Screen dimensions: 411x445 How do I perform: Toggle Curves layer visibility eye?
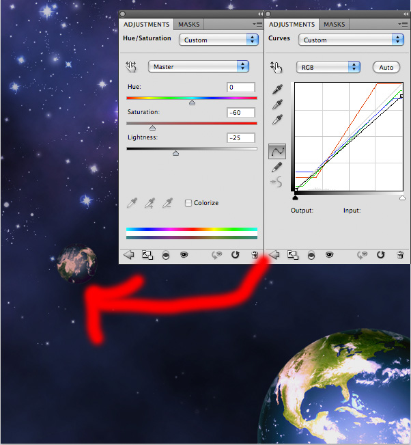pos(329,255)
